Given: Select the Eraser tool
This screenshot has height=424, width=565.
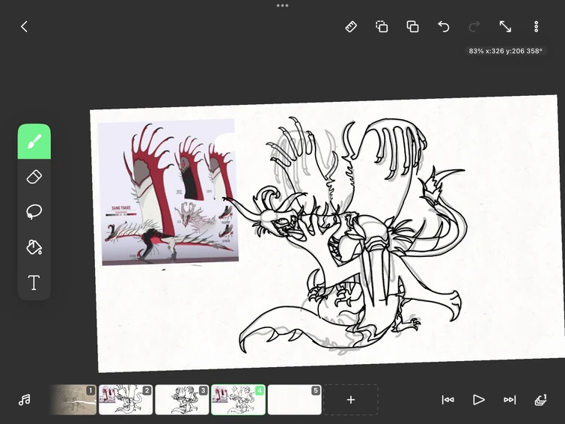Looking at the screenshot, I should click(x=34, y=177).
